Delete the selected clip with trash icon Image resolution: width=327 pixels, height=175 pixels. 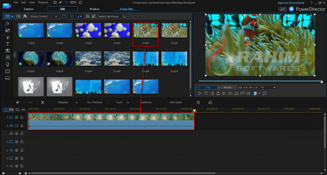(x=198, y=102)
